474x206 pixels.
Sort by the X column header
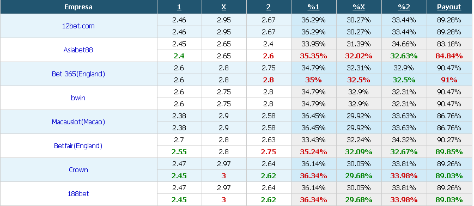(224, 7)
